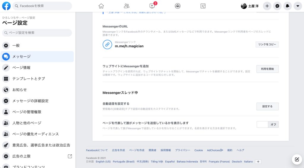Switch language to Tiếng Việt
Viewport: 304px width, 168px height.
point(157,161)
